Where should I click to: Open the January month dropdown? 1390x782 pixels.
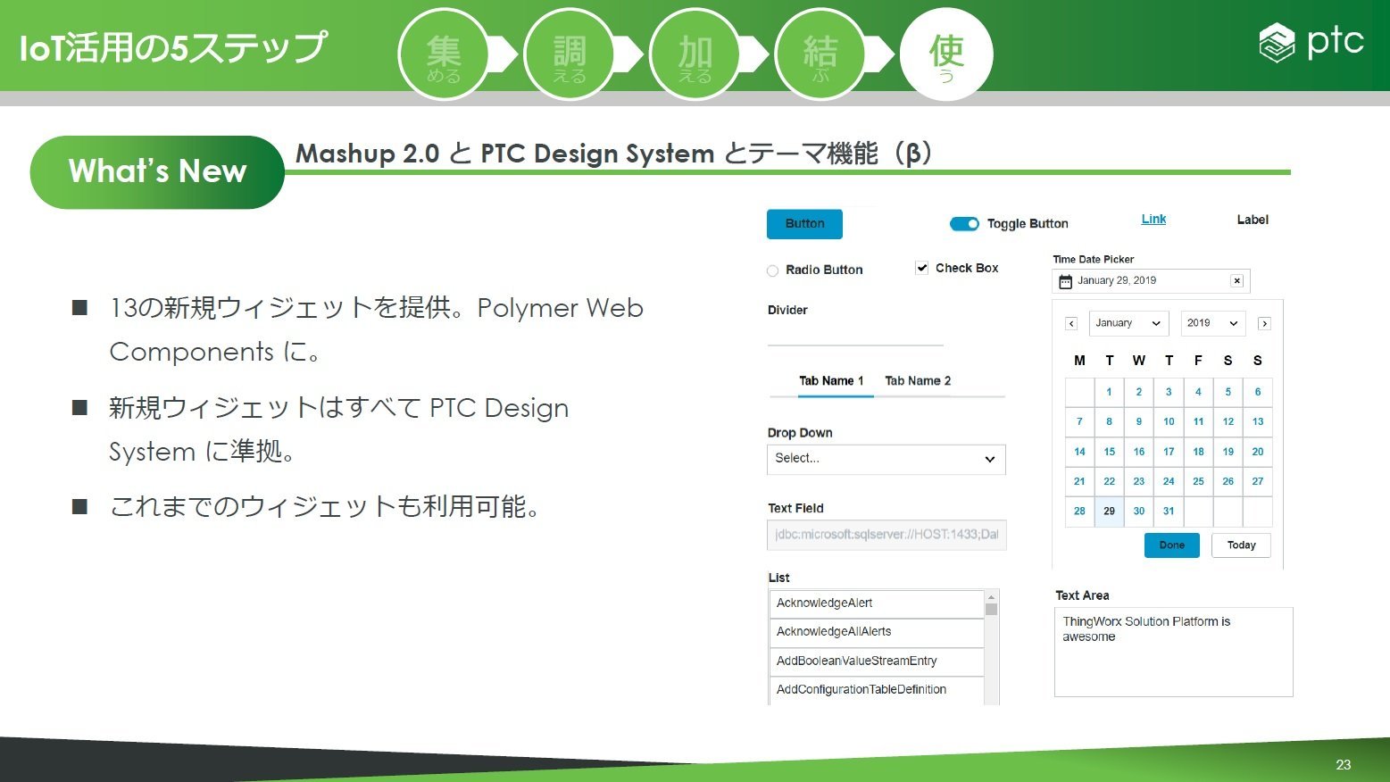pos(1128,323)
